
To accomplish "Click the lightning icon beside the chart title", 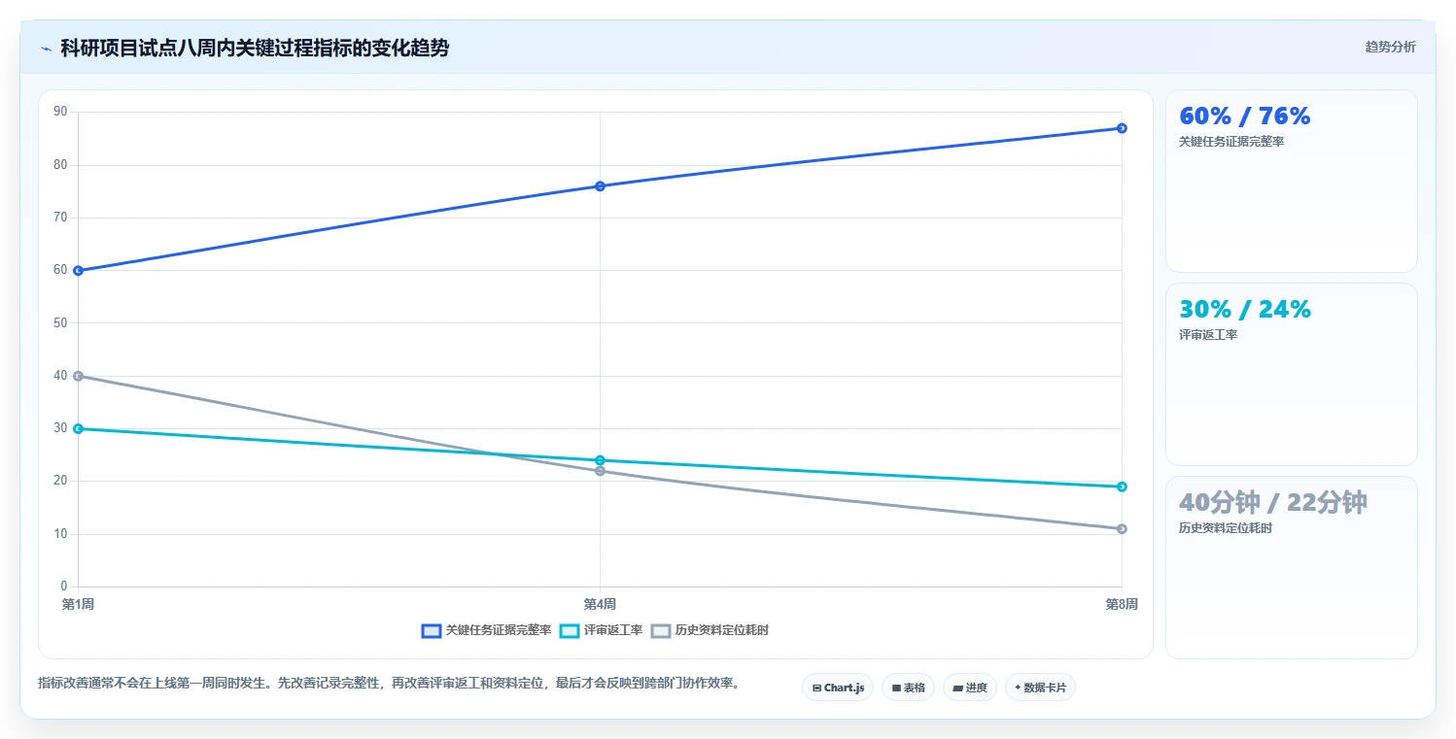I will (x=46, y=49).
